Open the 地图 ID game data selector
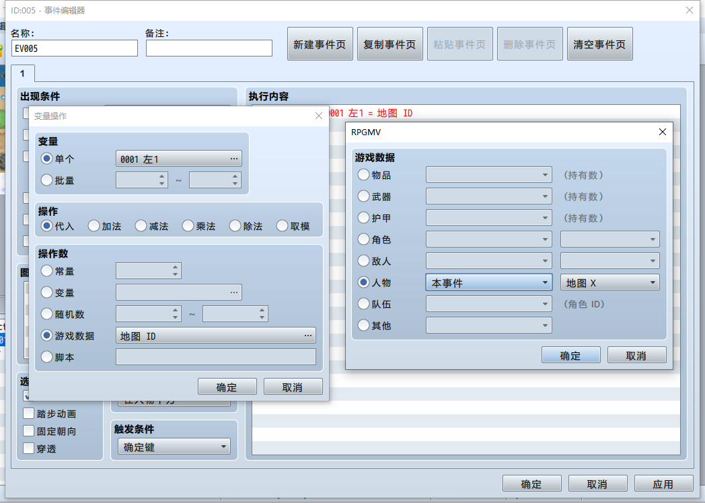Screen dimensions: 705x503 coord(216,336)
